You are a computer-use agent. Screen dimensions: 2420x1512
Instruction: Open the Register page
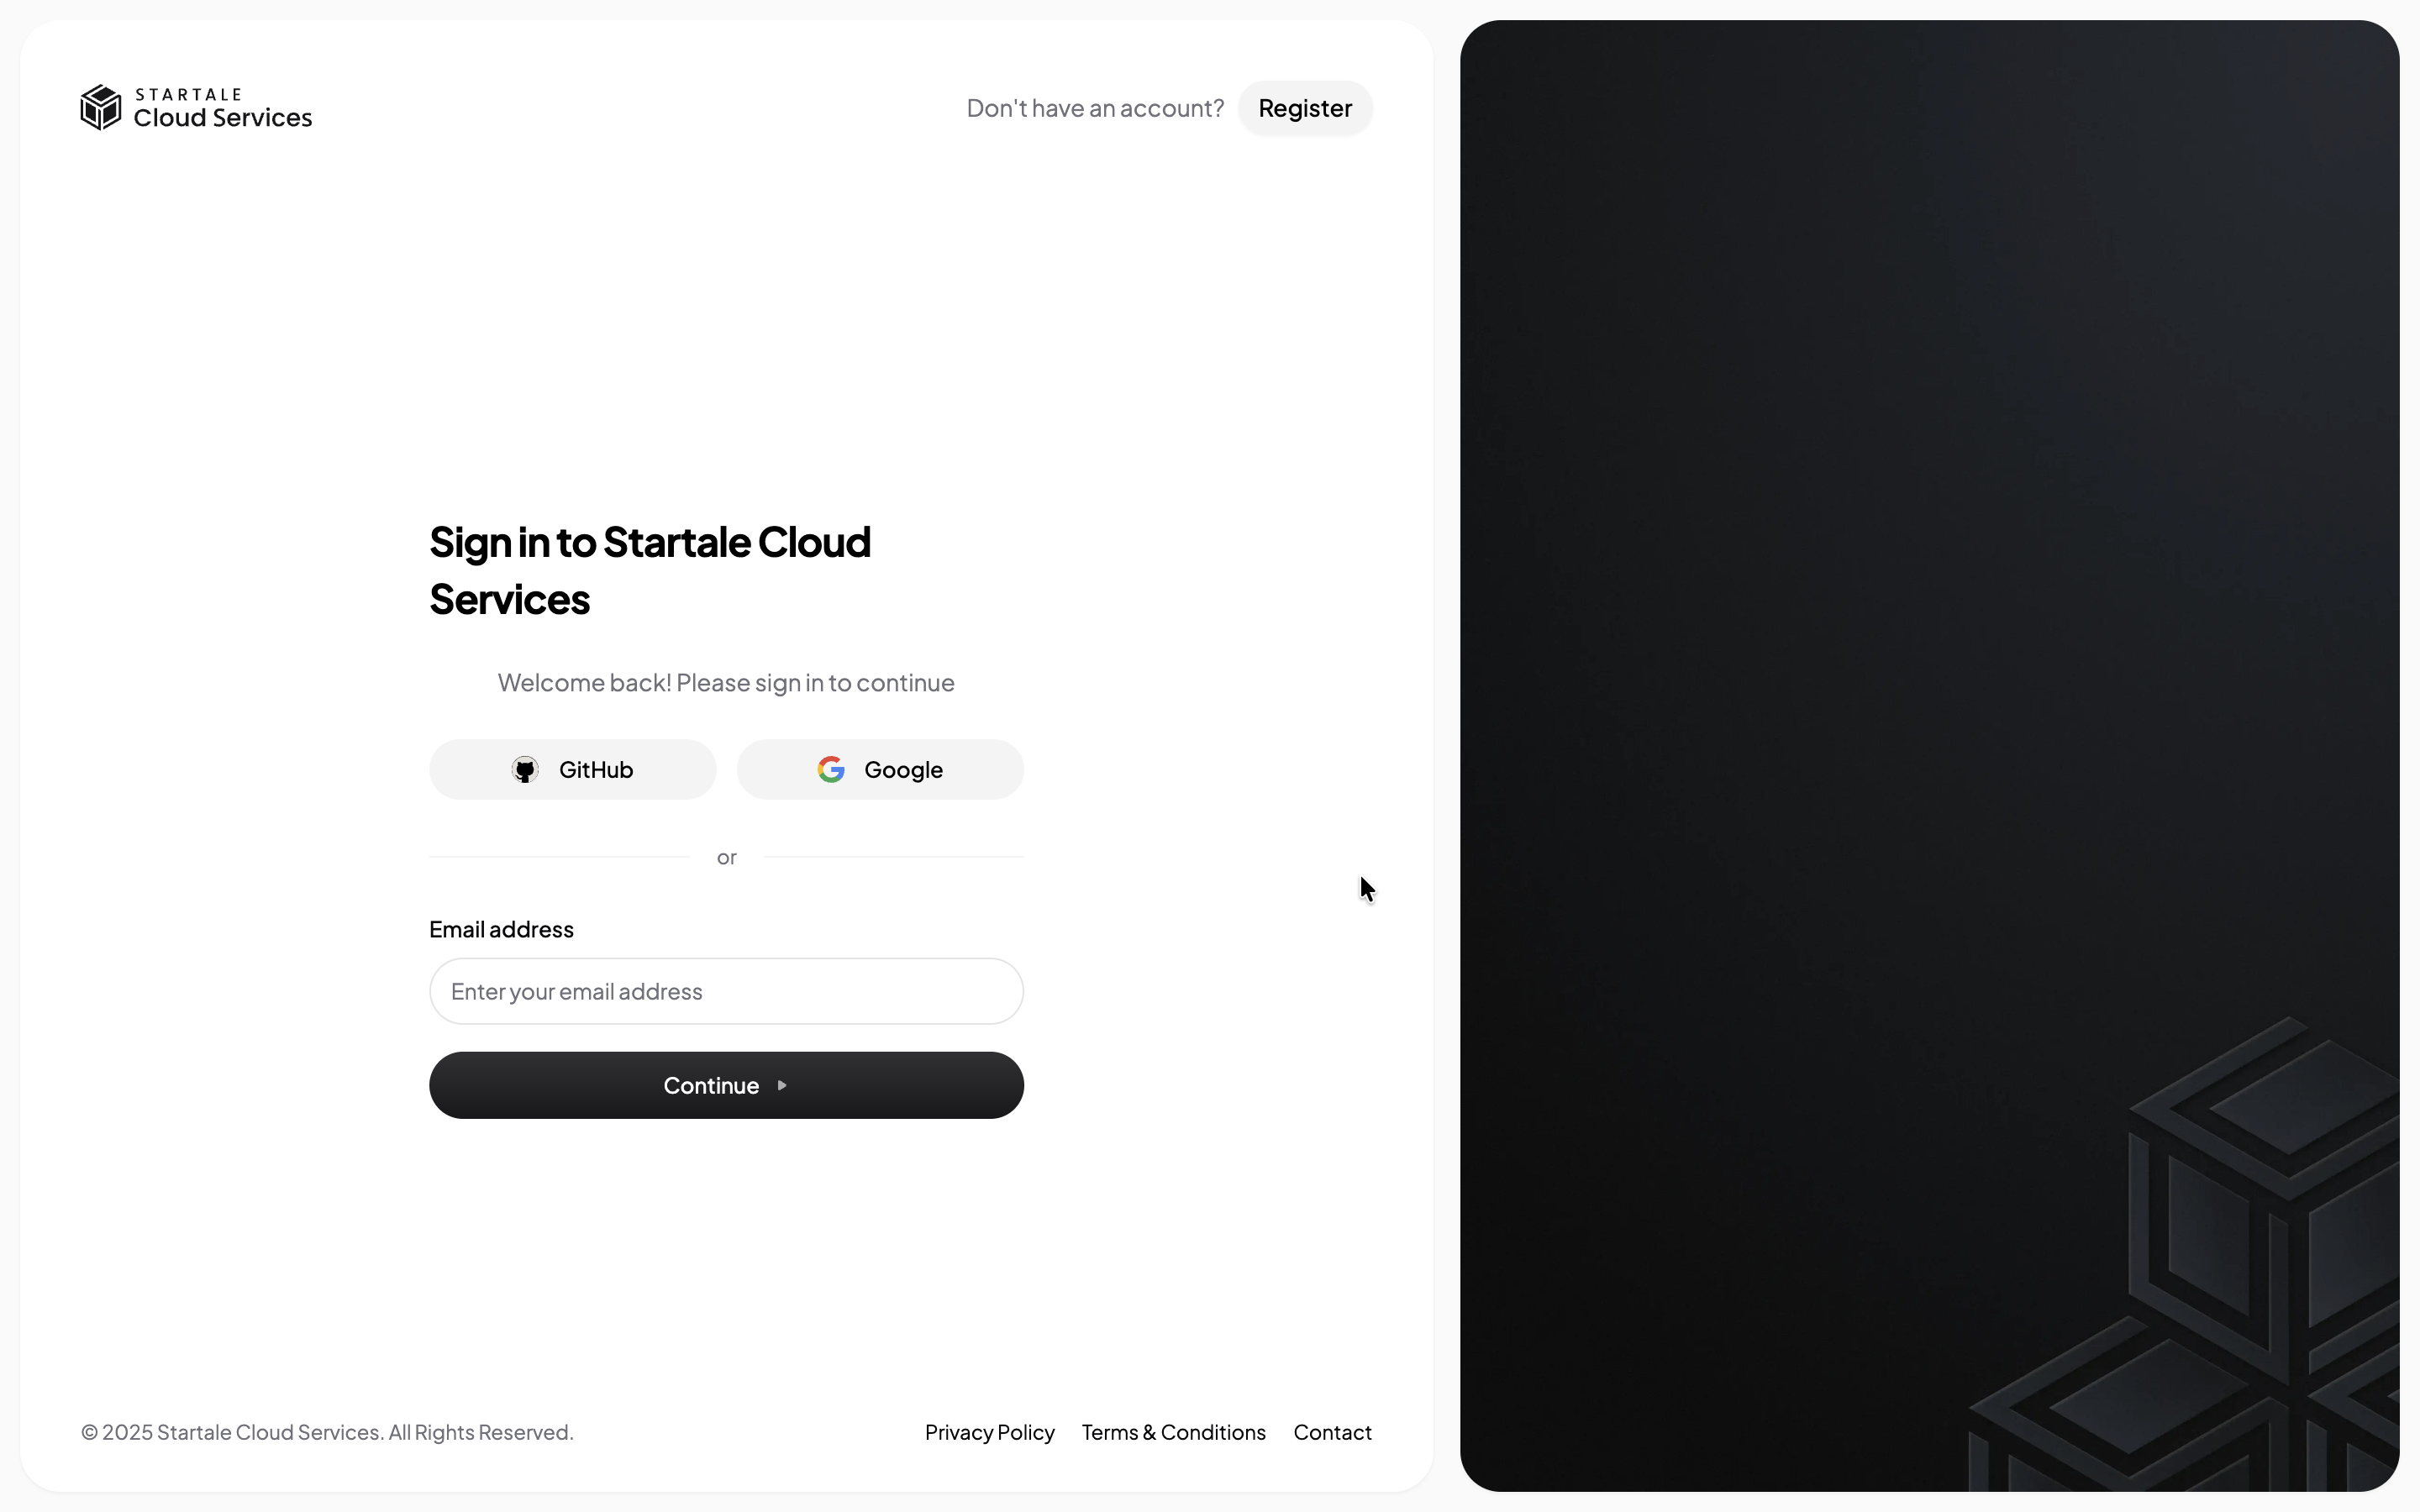click(1305, 108)
